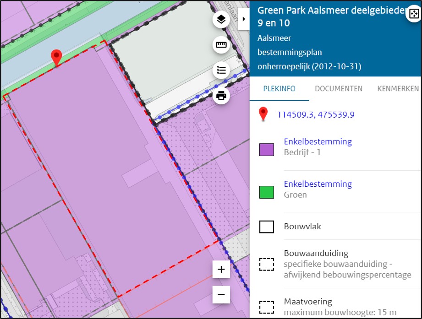Open the legend list button
This screenshot has height=319, width=422.
[221, 70]
